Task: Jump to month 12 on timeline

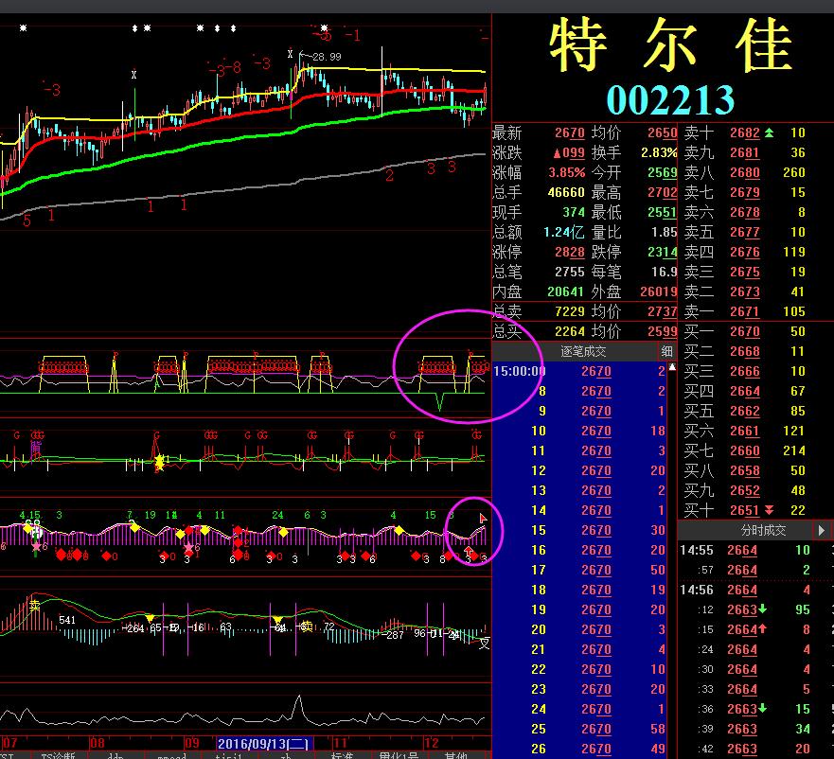Action: (x=432, y=743)
